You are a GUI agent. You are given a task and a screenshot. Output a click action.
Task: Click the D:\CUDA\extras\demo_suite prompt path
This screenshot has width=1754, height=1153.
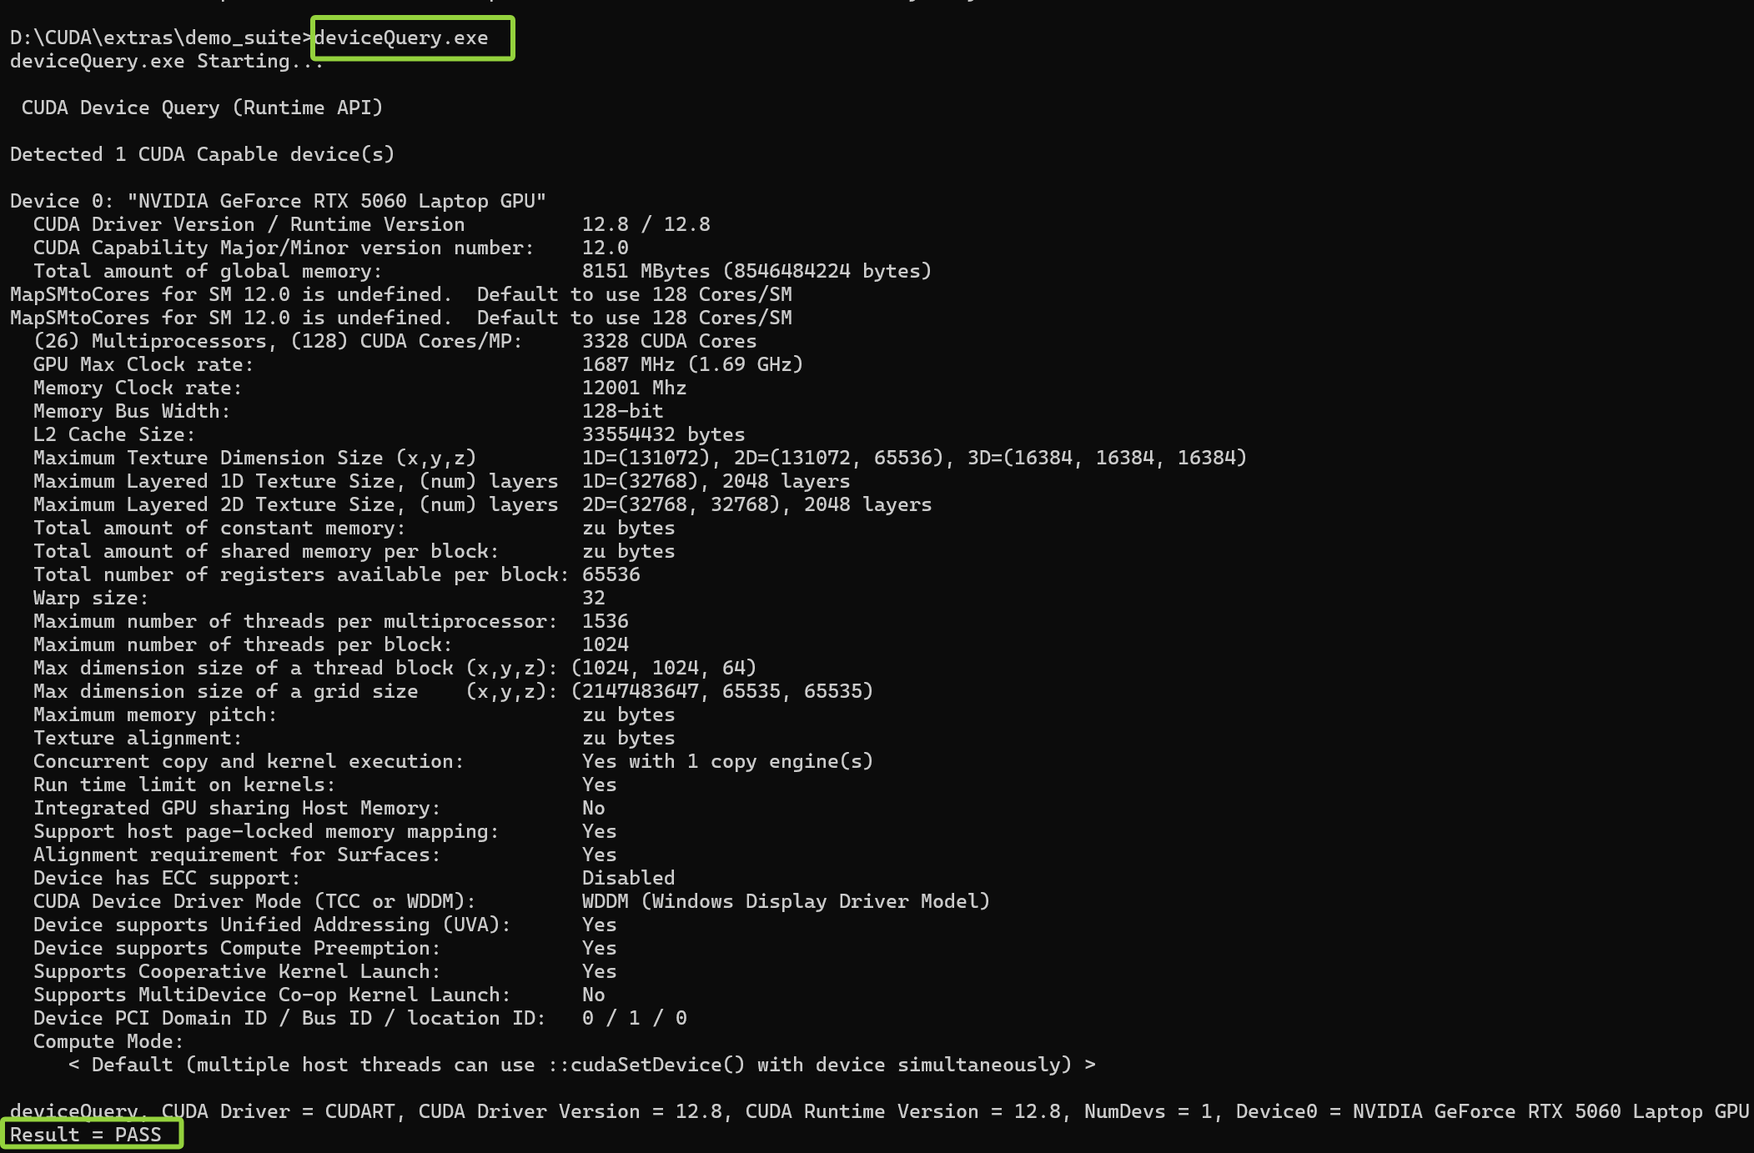[x=156, y=38]
